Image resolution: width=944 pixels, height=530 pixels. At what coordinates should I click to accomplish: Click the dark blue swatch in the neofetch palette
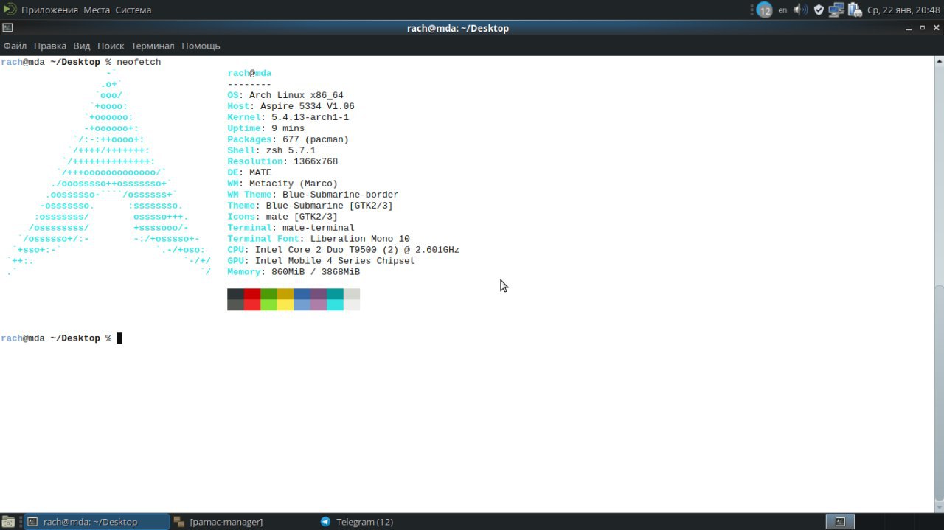point(302,293)
